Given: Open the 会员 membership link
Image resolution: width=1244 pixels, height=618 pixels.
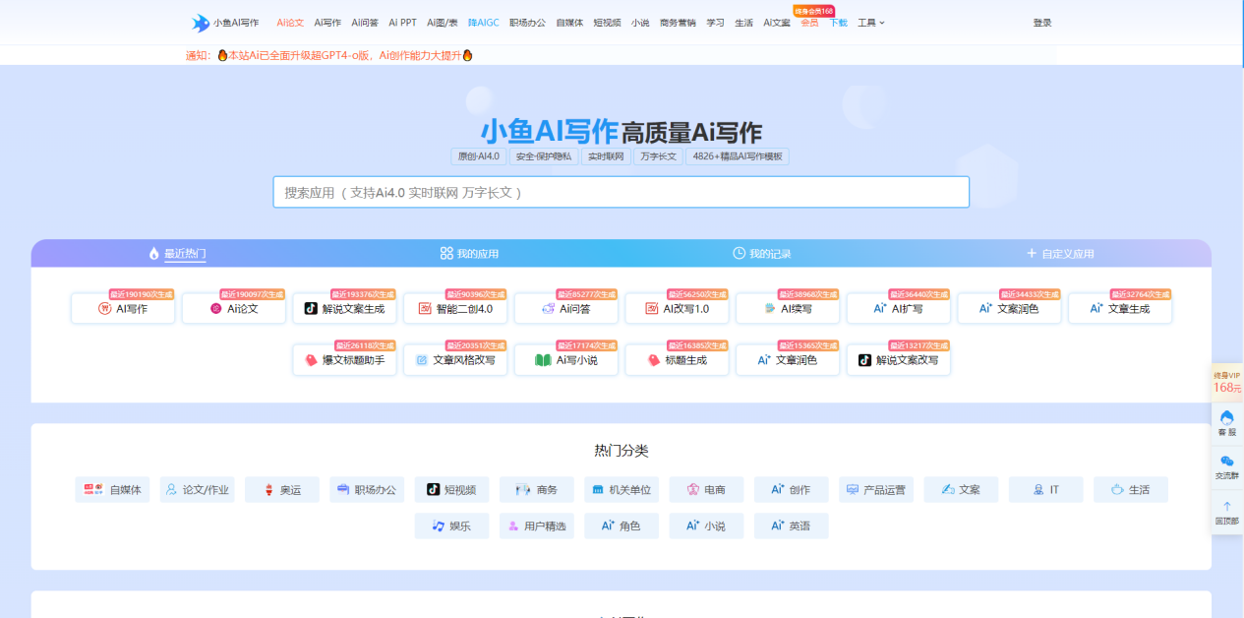Looking at the screenshot, I should (x=809, y=23).
